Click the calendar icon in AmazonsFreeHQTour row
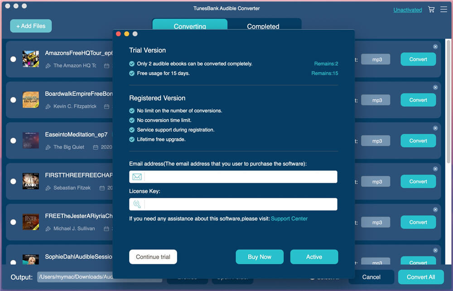The width and height of the screenshot is (453, 291). click(106, 66)
